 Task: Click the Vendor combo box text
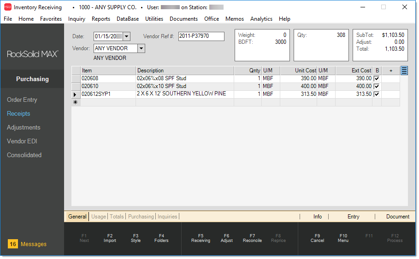tap(115, 49)
